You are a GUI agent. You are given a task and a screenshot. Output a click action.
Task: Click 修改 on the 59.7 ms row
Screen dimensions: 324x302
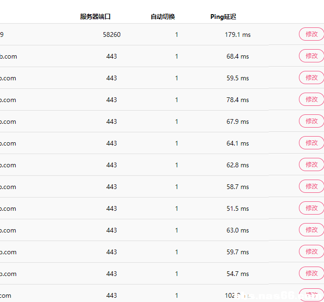click(311, 251)
